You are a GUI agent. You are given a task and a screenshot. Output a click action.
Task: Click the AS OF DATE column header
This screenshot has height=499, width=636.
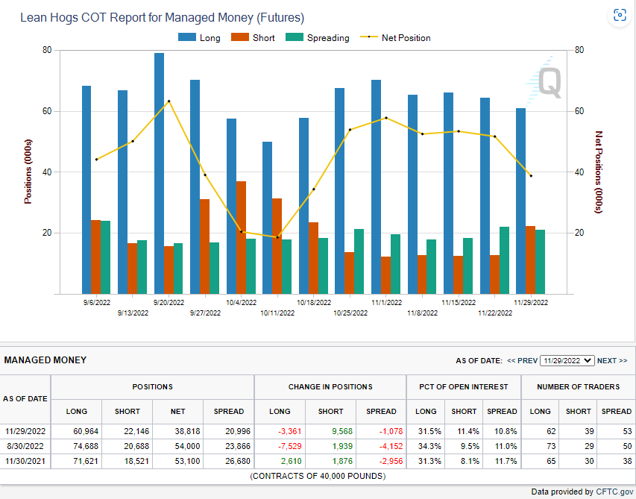(x=25, y=399)
